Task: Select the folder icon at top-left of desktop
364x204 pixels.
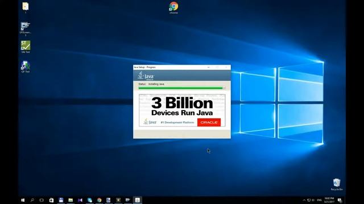Action: tap(26, 7)
